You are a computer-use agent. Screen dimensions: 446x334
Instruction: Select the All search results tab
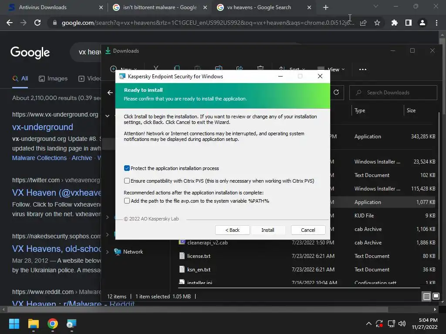[x=20, y=79]
